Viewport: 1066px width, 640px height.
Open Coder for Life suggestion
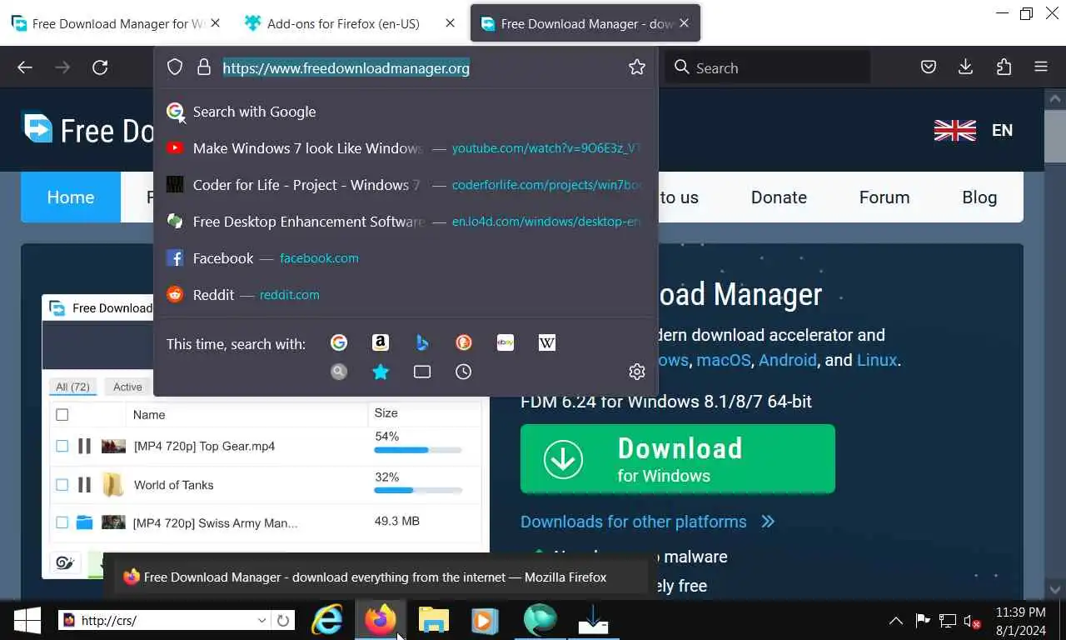point(406,185)
